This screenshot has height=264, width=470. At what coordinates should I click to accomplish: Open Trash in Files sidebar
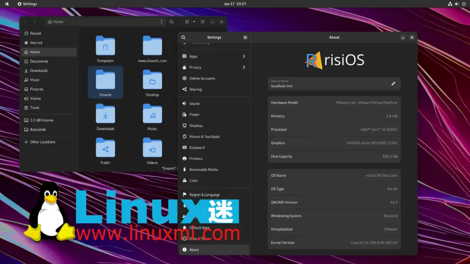click(x=49, y=108)
